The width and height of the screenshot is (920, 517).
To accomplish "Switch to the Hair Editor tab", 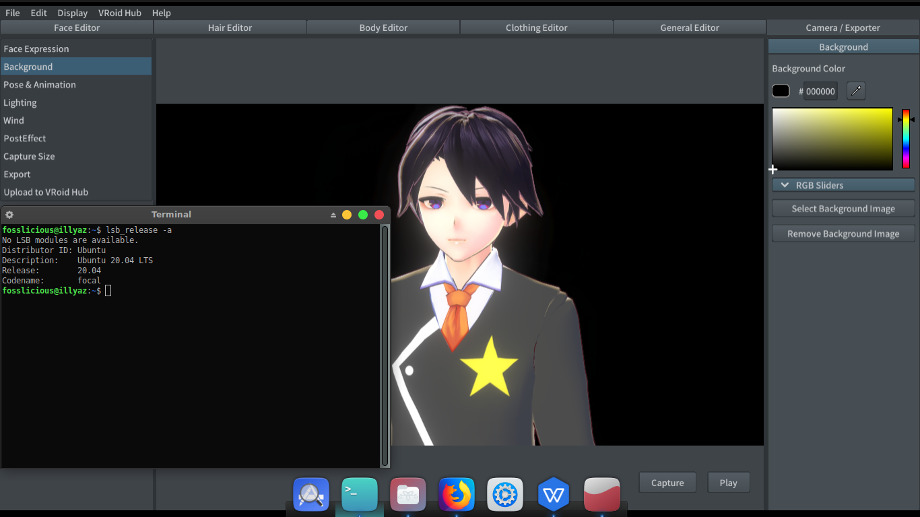I will pos(230,27).
